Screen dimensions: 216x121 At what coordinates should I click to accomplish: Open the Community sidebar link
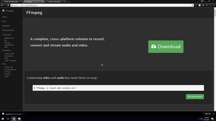tap(7, 35)
